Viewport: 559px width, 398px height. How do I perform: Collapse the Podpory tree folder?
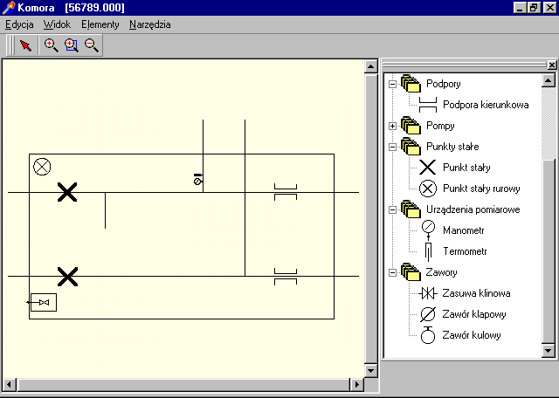tap(392, 84)
